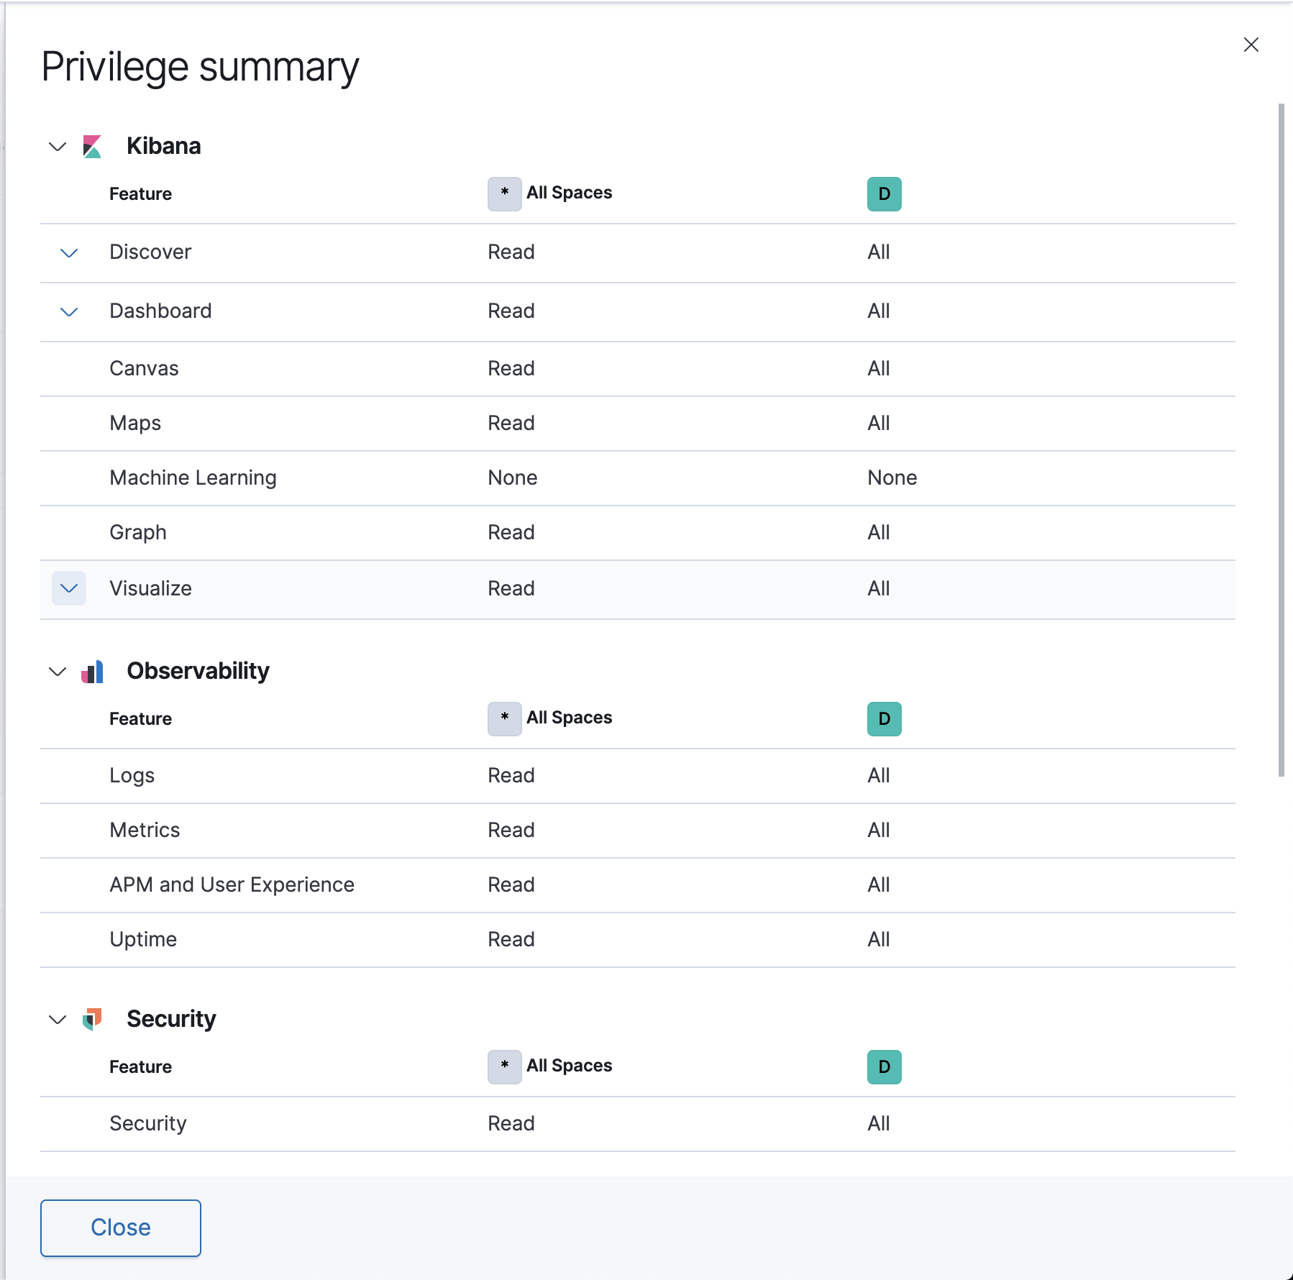The width and height of the screenshot is (1293, 1280).
Task: Click the D space avatar in Observability header
Action: click(x=884, y=719)
